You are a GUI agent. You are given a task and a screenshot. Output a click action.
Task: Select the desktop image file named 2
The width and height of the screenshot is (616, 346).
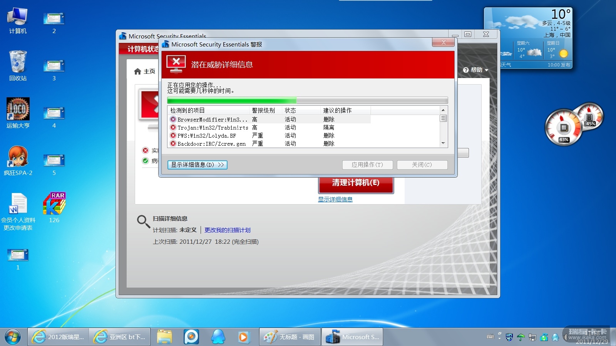click(x=54, y=22)
